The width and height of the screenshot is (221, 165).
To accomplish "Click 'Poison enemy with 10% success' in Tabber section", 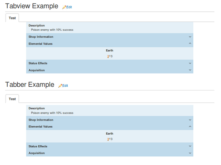I will 52,113.
